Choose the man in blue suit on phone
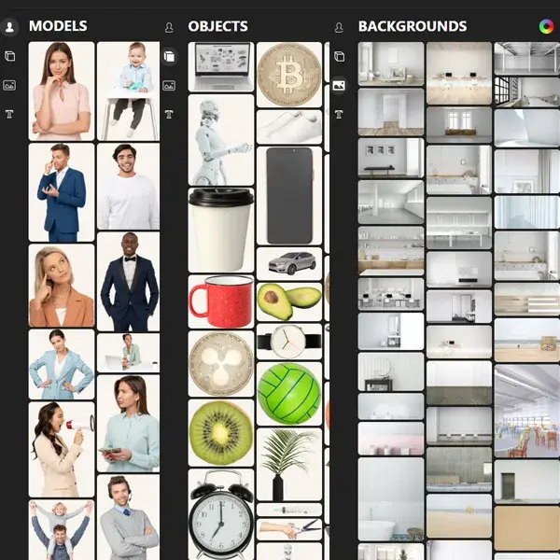Screen dimensions: 560x560 (x=62, y=192)
